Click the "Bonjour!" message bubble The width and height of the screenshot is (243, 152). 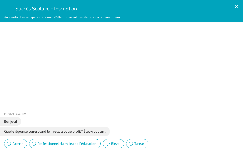click(10, 121)
